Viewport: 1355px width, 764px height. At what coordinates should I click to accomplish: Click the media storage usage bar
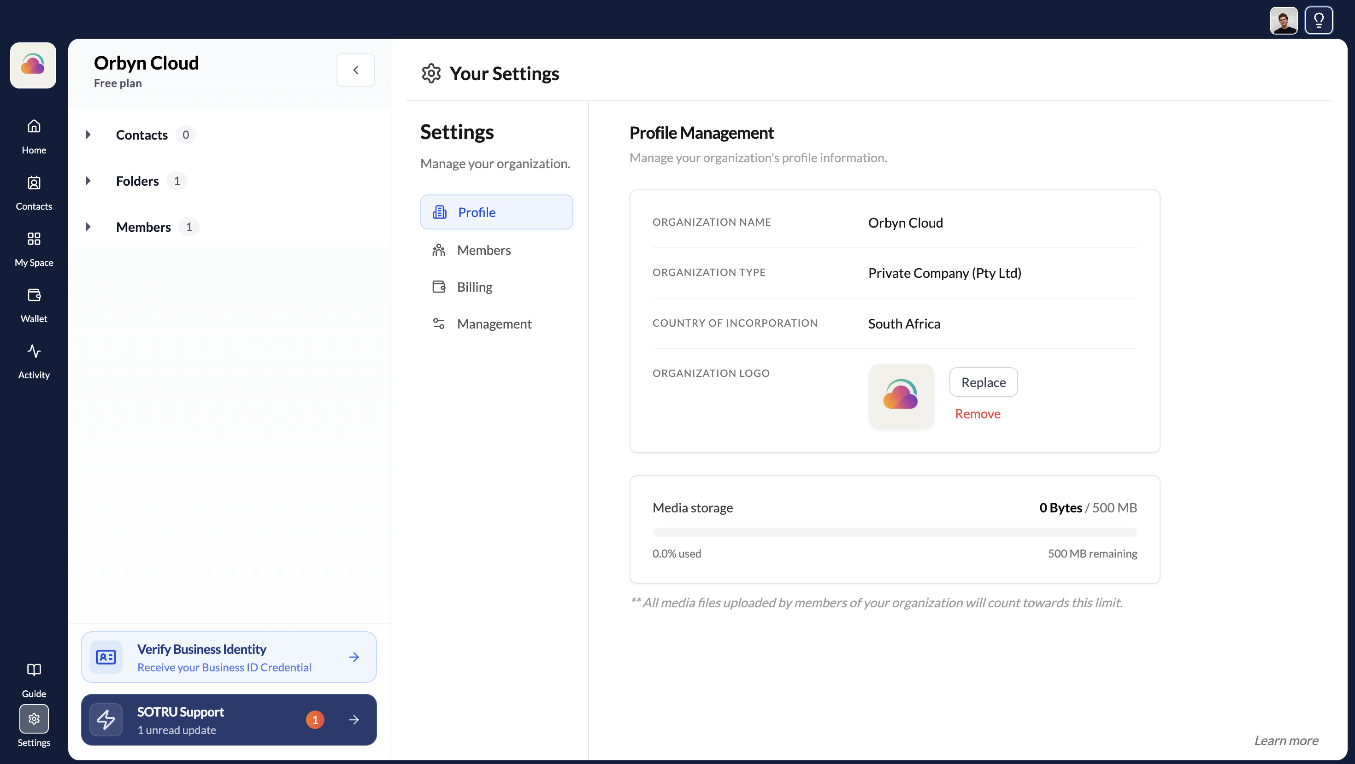(894, 532)
